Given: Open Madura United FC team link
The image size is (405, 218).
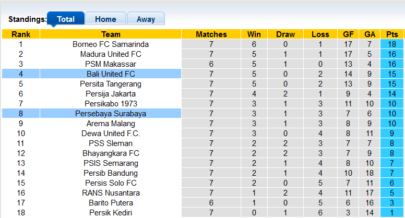Looking at the screenshot, I should point(111,54).
